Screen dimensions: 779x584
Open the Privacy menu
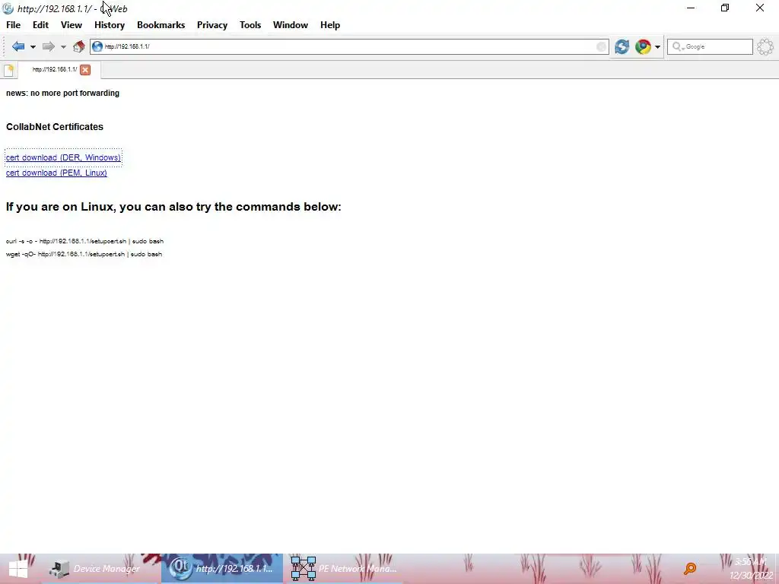(x=212, y=25)
